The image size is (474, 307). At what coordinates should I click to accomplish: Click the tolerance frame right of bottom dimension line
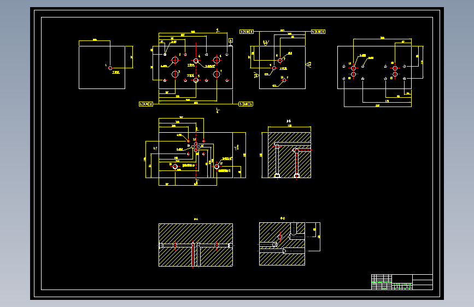(246, 104)
